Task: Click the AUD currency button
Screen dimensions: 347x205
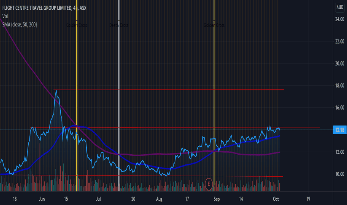Action: tap(340, 7)
